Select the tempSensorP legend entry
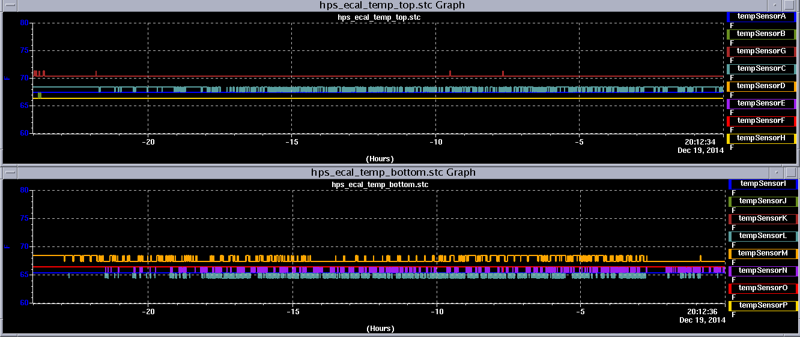Image resolution: width=800 pixels, height=337 pixels. (x=763, y=306)
